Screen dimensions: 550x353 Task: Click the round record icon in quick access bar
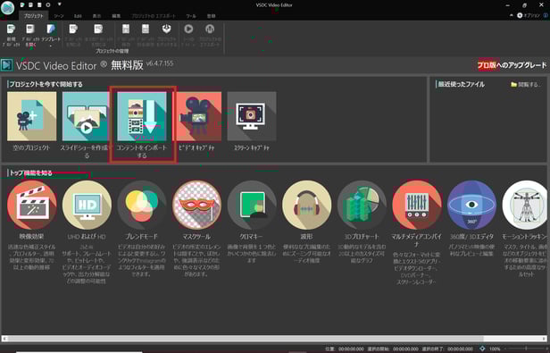[x=48, y=5]
